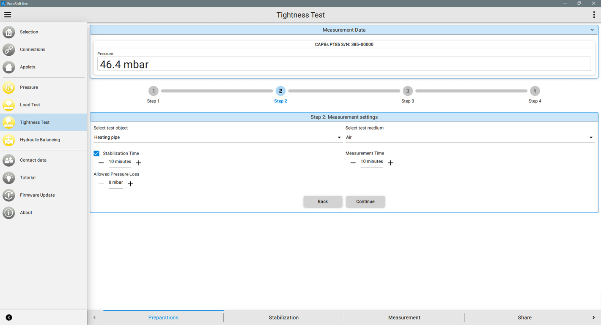Increase the Stabilization Time value

click(139, 162)
